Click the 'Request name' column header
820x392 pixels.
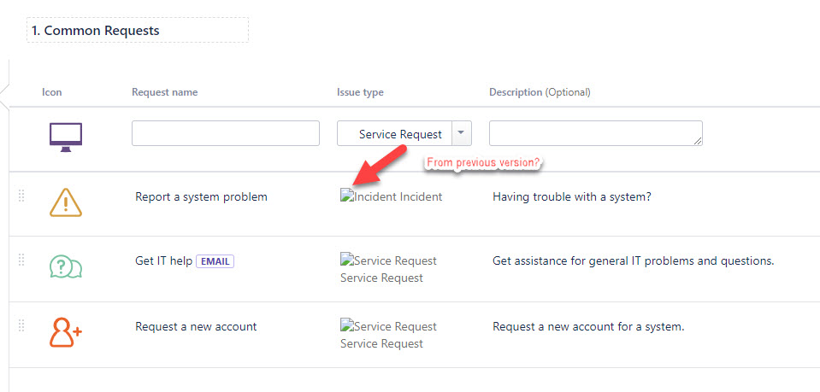pos(165,92)
